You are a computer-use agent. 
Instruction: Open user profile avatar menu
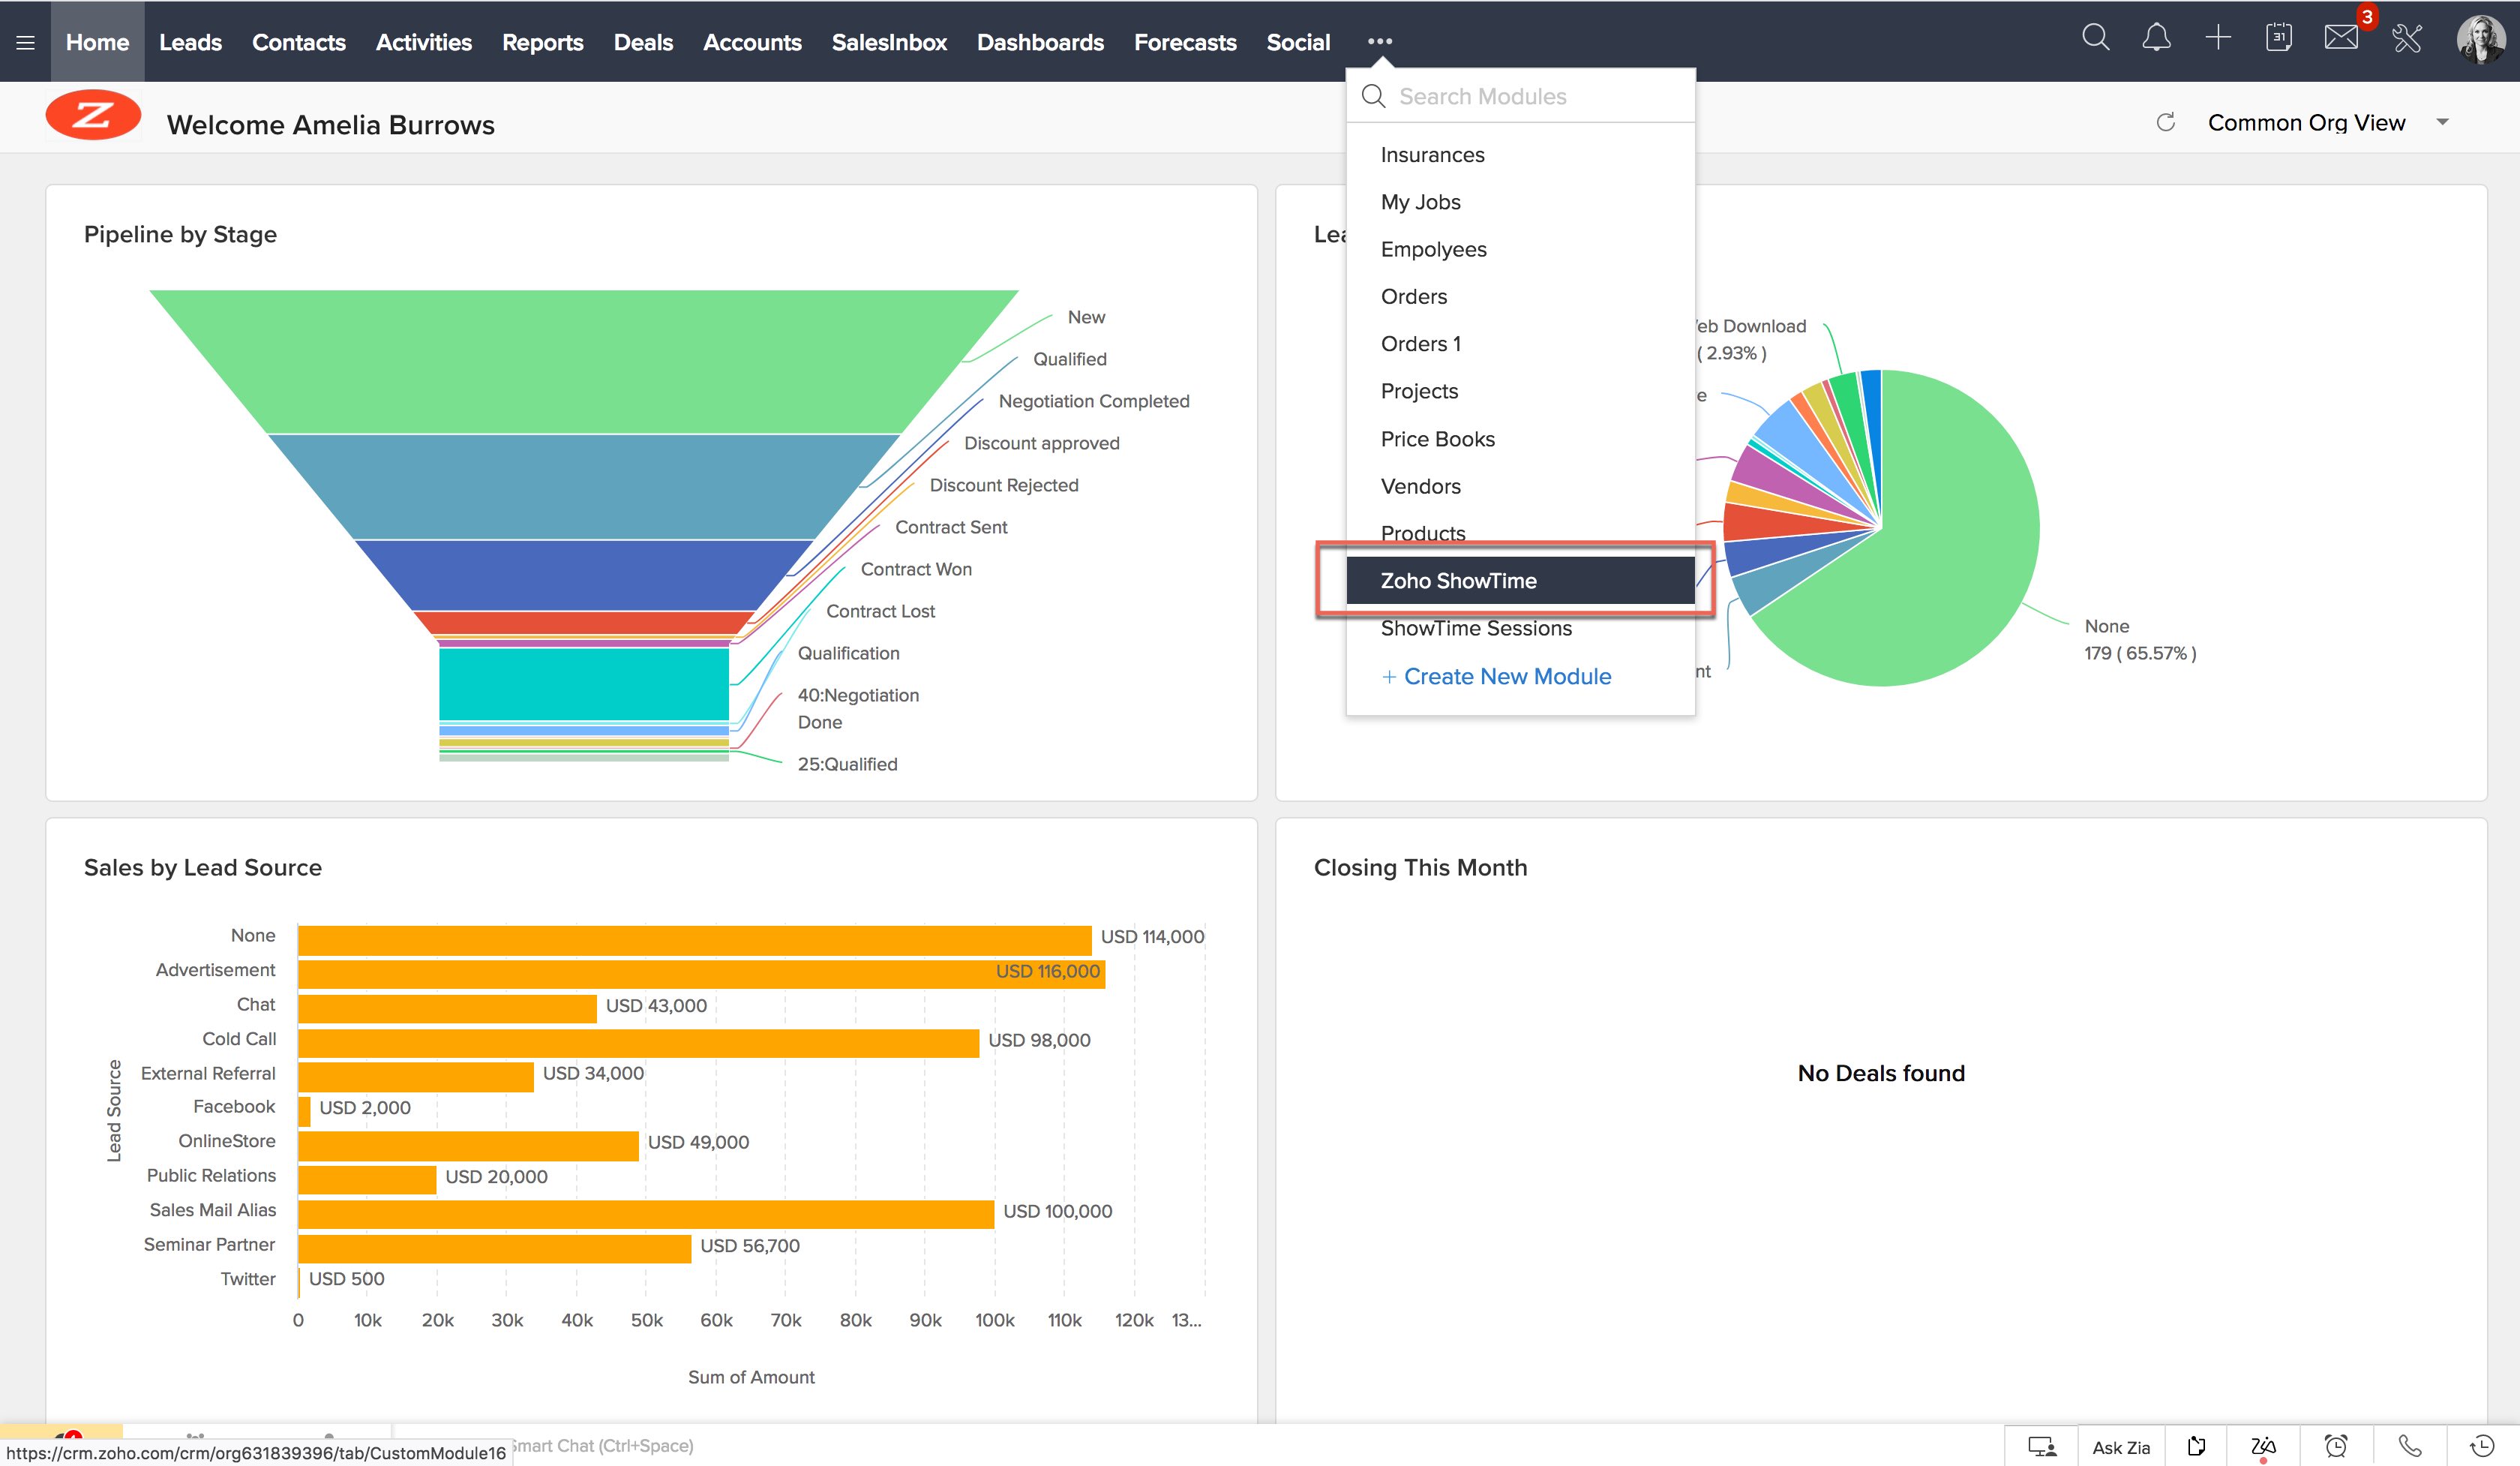tap(2480, 40)
